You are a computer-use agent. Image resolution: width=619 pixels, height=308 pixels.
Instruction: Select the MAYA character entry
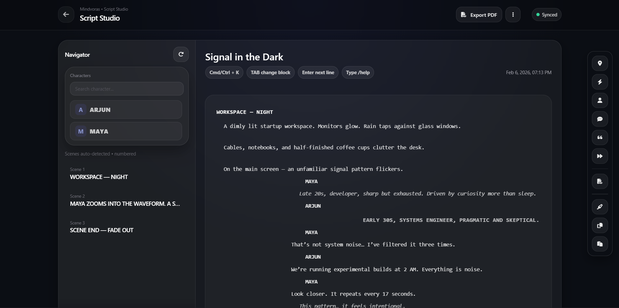pos(126,131)
